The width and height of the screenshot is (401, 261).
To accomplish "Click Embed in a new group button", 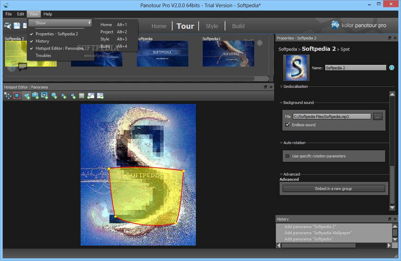I will click(x=334, y=189).
